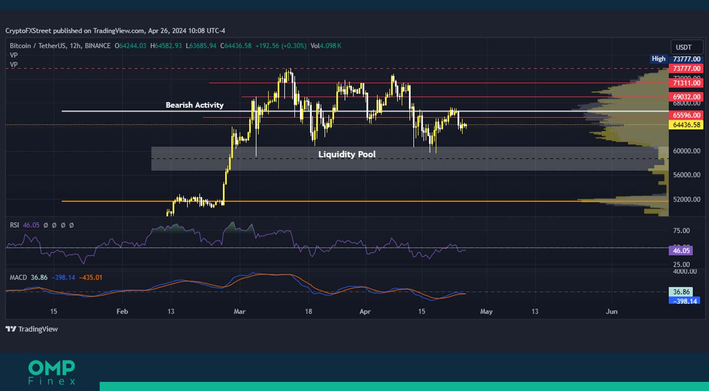Click the Vol 4.098K volume readout

(x=326, y=46)
